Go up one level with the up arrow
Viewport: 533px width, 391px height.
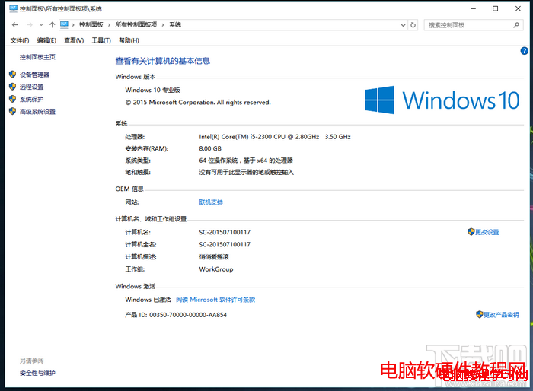[x=52, y=25]
